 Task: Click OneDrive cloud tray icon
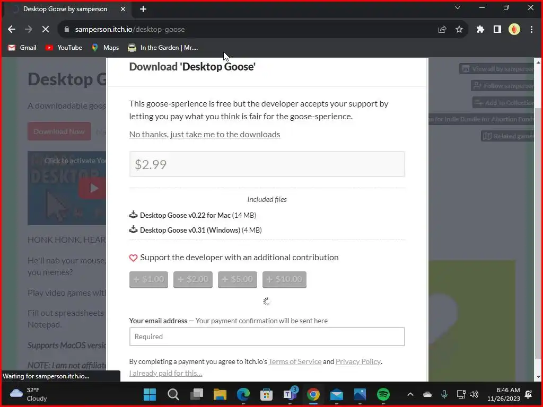pyautogui.click(x=427, y=394)
